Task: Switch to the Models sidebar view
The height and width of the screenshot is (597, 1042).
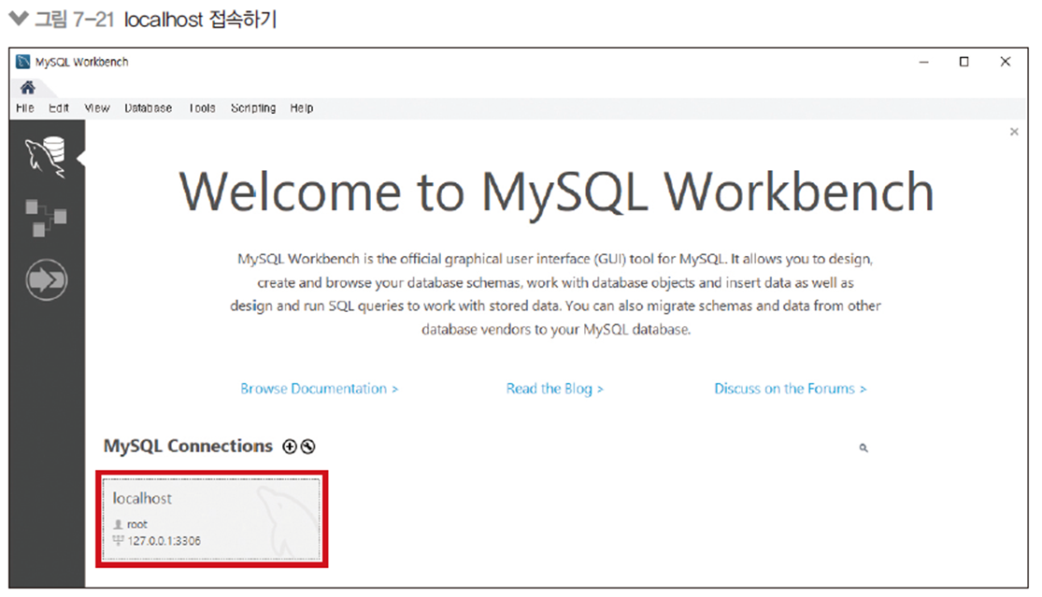Action: 46,218
